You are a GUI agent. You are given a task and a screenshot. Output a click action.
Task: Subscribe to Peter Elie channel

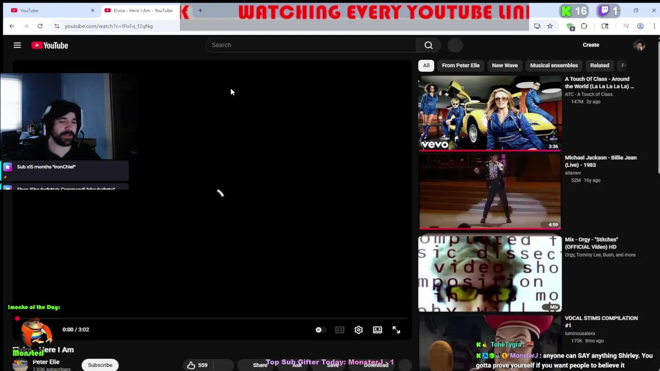[100, 365]
